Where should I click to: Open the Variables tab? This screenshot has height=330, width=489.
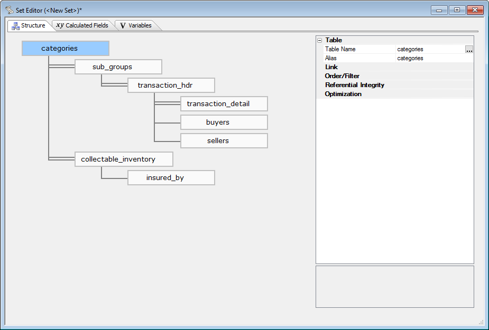click(x=135, y=25)
